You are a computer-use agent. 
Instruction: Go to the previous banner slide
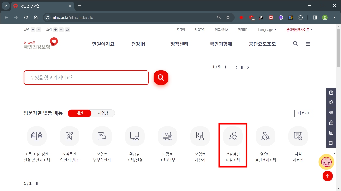[236, 67]
